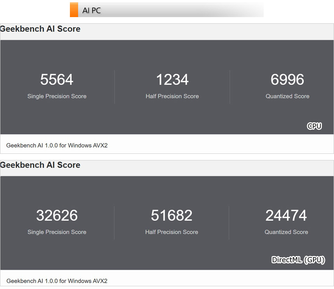The width and height of the screenshot is (334, 289).
Task: Click Geekbench AI 1.0.0 footer under CPU panel
Action: [x=57, y=145]
